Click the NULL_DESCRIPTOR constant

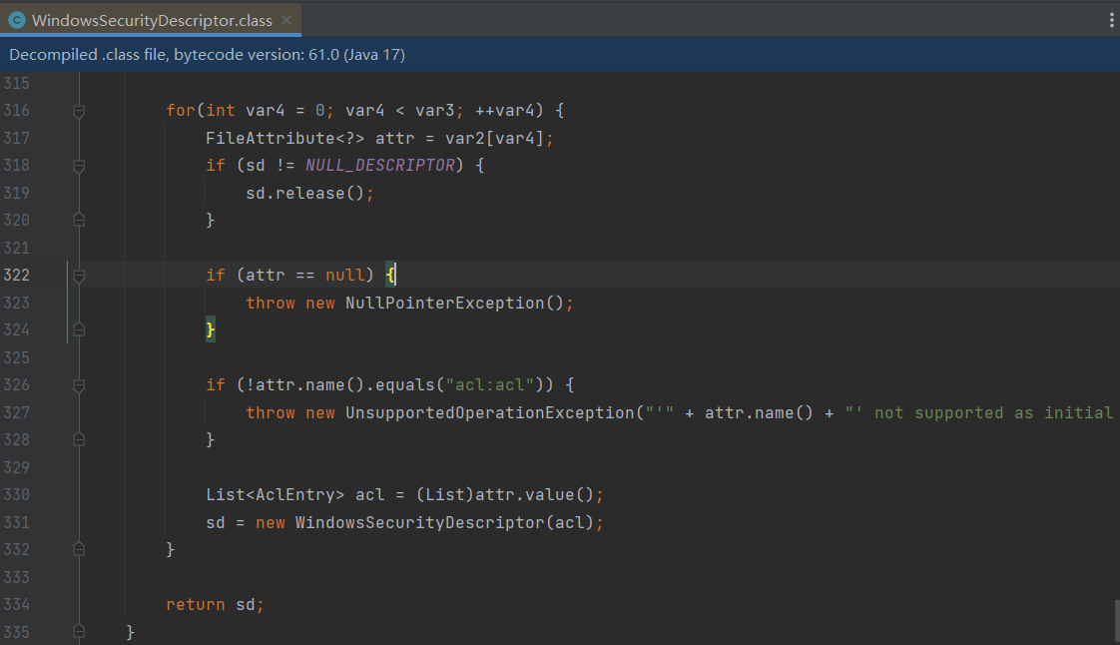click(x=380, y=166)
